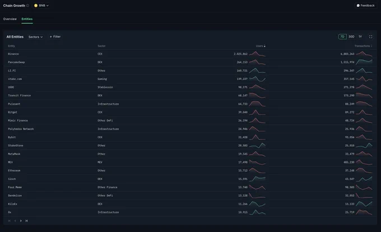Viewport: 381px width, 232px height.
Task: Click the 0x entity name
Action: tap(10, 212)
